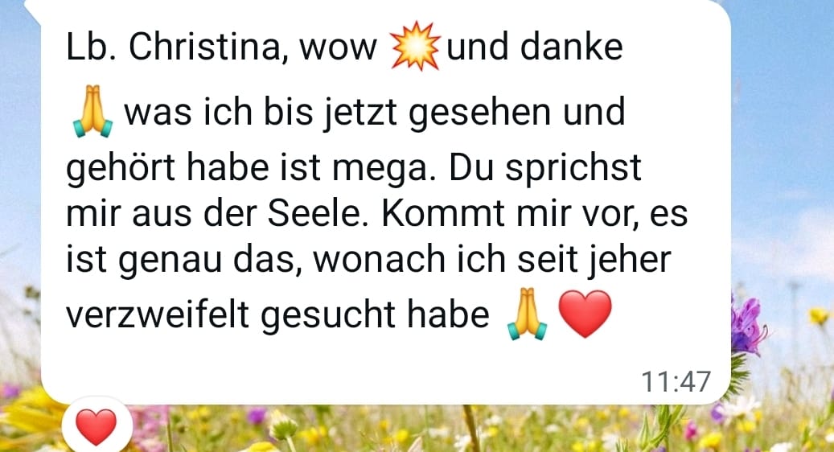The height and width of the screenshot is (452, 834).
Task: Click the word "jeher" in the message
Action: click(629, 260)
